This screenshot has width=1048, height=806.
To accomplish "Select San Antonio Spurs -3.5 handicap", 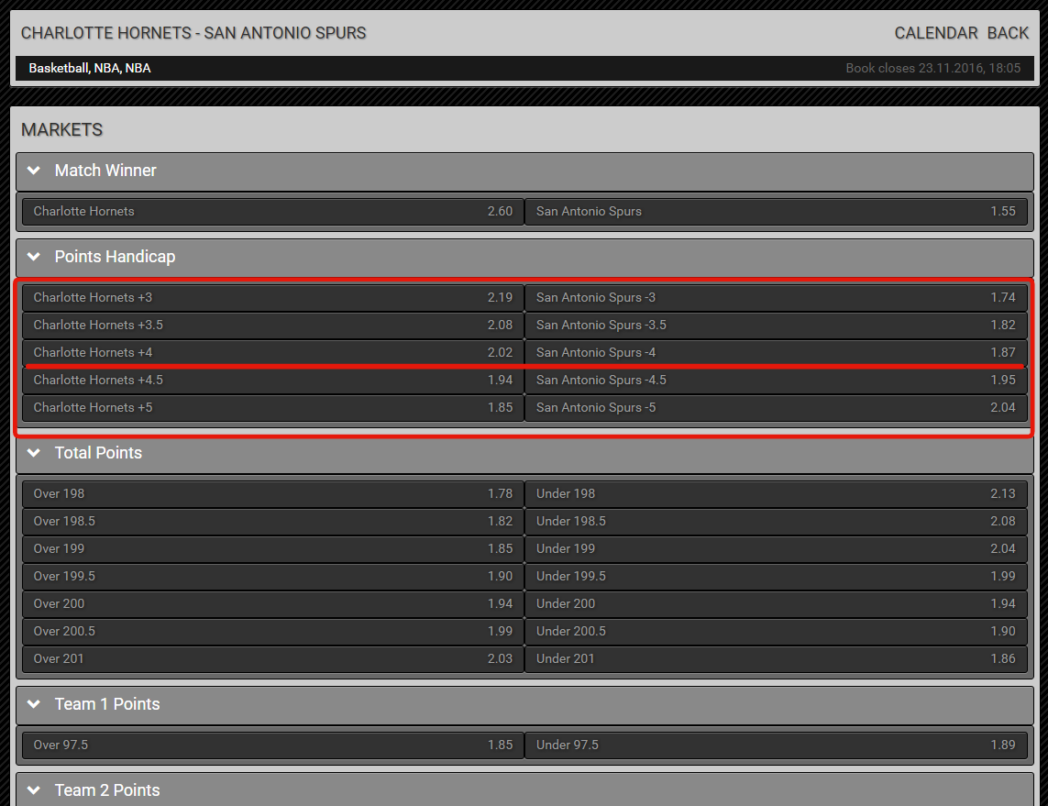I will click(776, 325).
